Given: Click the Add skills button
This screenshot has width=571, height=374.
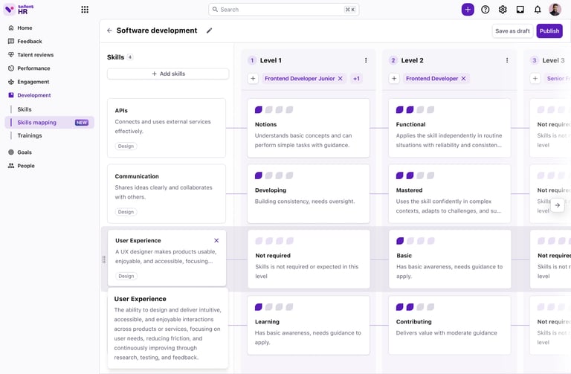Looking at the screenshot, I should [168, 74].
